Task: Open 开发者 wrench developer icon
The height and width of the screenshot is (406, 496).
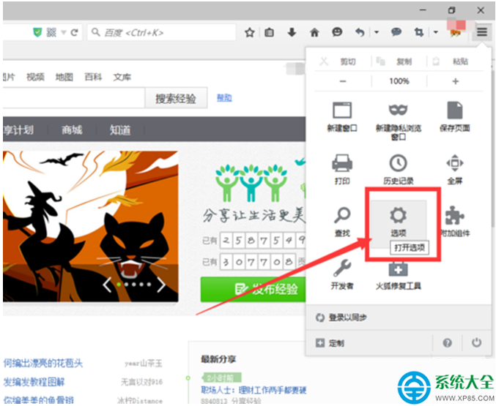Action: (x=342, y=268)
